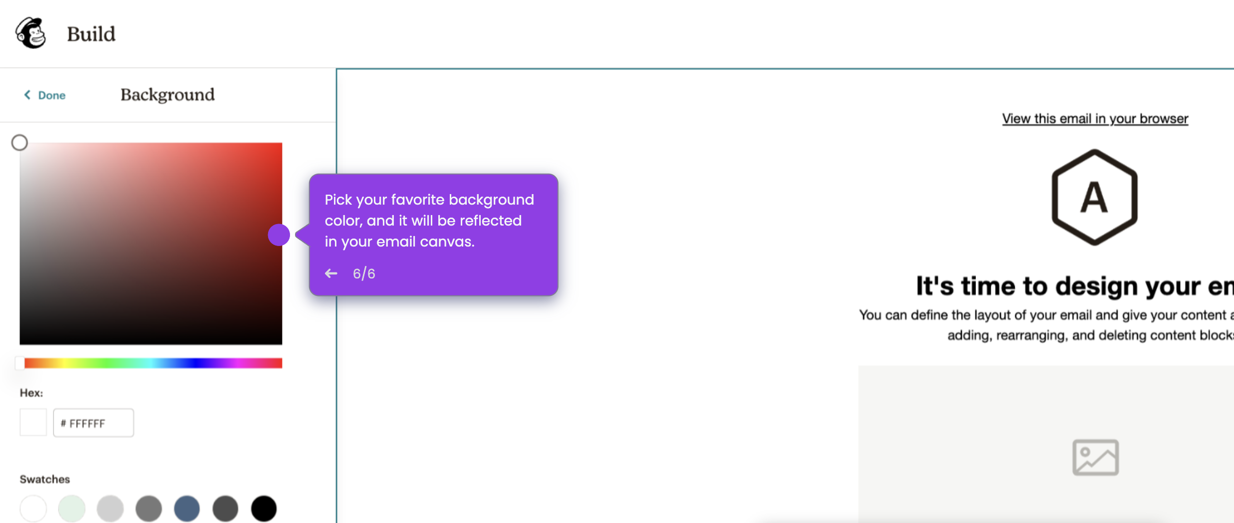Screen dimensions: 1234x523
Task: Click the image placeholder icon in email preview
Action: point(1095,456)
